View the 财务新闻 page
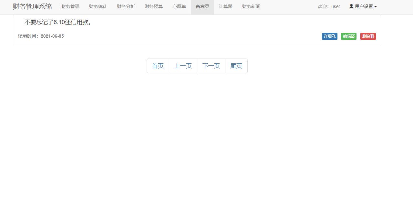The image size is (413, 221). (251, 6)
